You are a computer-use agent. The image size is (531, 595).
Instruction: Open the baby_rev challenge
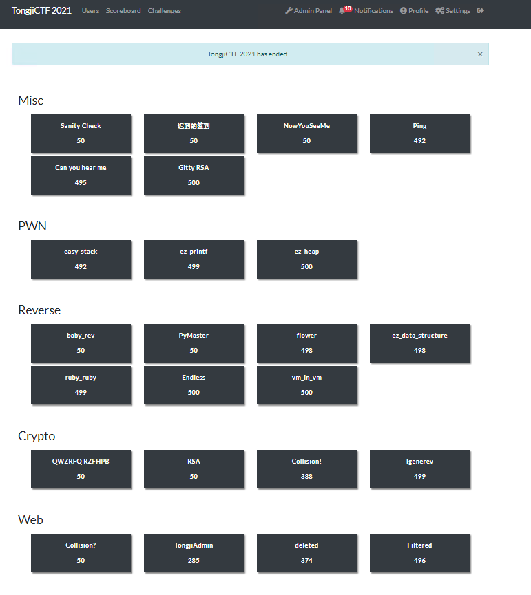pyautogui.click(x=81, y=343)
